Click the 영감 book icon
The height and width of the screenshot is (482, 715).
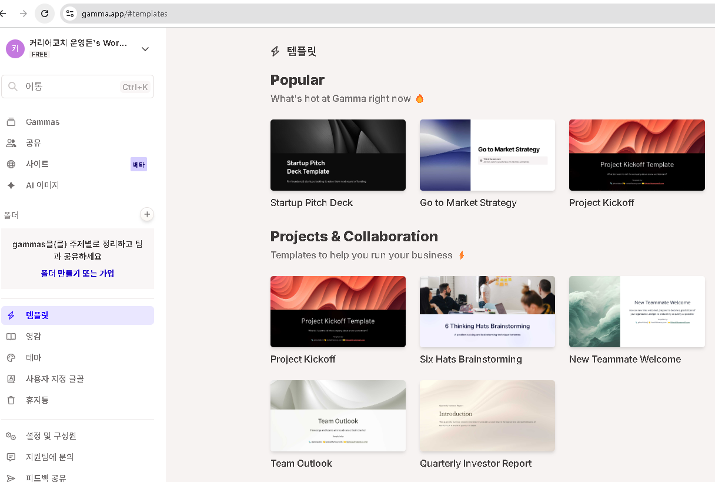[11, 337]
